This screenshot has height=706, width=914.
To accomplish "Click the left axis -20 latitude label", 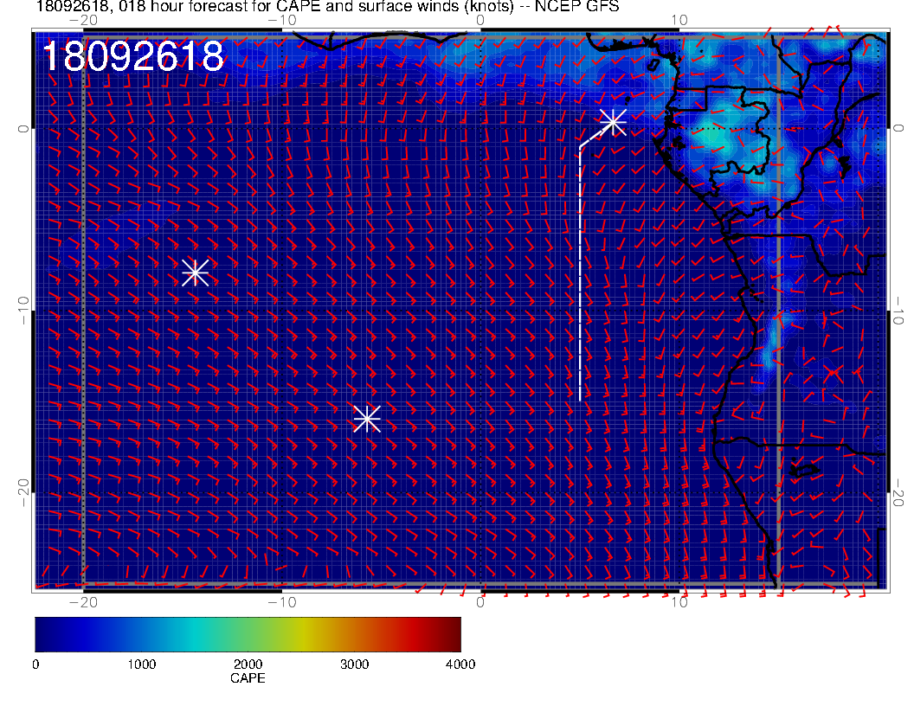I will pyautogui.click(x=23, y=493).
